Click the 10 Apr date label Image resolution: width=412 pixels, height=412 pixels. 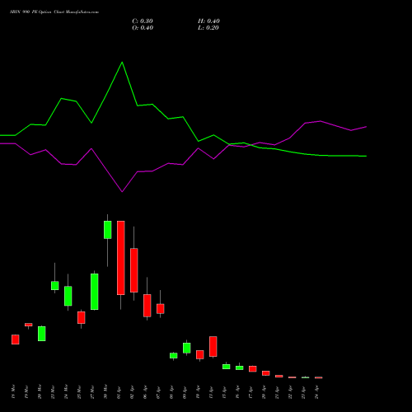point(198,392)
